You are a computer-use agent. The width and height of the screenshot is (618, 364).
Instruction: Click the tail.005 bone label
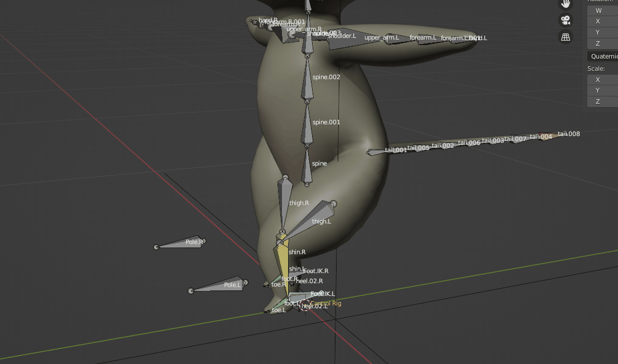[x=418, y=148]
